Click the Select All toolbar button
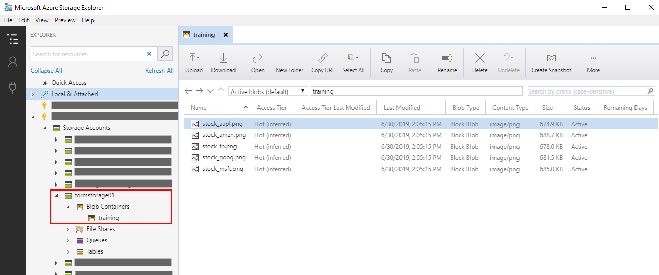Image resolution: width=659 pixels, height=275 pixels. (353, 63)
